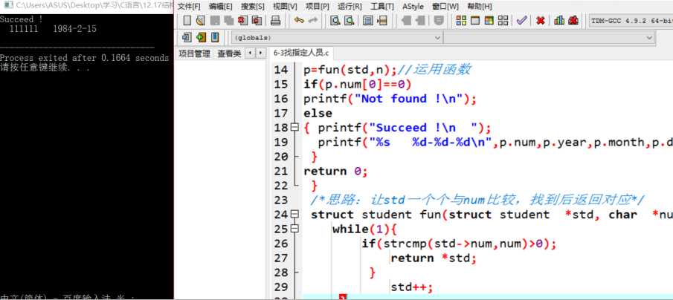Open the 搜索[S] menu
Image resolution: width=673 pixels, height=300 pixels.
253,7
